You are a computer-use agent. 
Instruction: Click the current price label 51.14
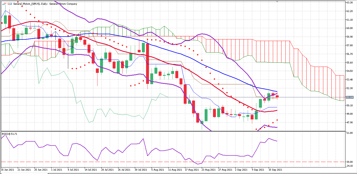pyautogui.click(x=350, y=97)
